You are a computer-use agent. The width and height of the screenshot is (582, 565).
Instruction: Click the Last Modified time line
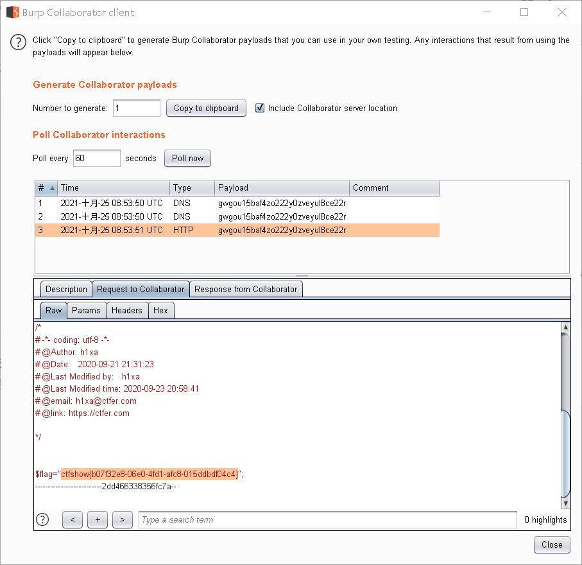[x=117, y=389]
